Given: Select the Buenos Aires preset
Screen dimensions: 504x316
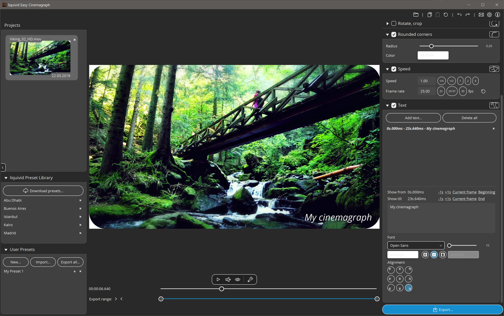Looking at the screenshot, I should pyautogui.click(x=15, y=209).
